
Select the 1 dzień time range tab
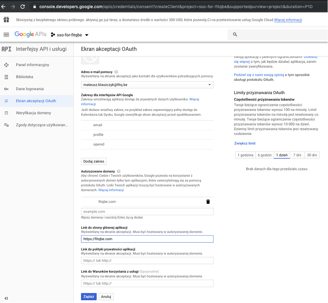282,155
